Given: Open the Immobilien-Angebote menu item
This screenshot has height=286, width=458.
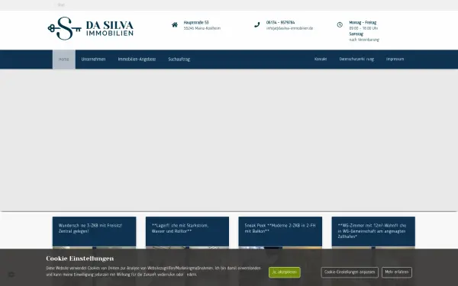Looking at the screenshot, I should point(137,59).
